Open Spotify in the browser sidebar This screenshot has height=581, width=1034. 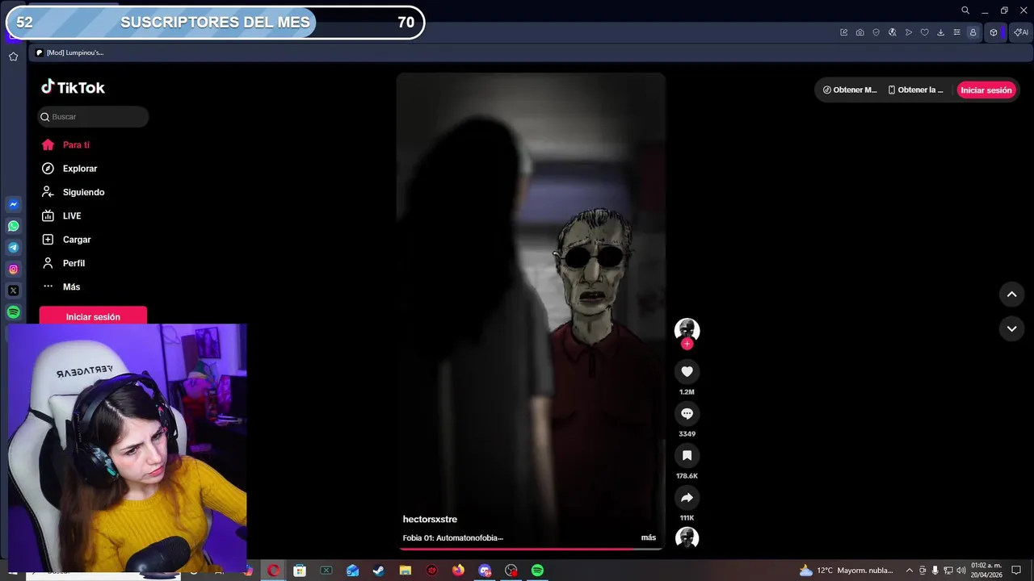(13, 312)
